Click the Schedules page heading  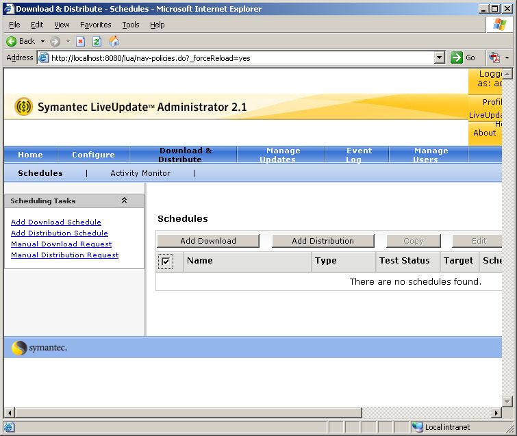pyautogui.click(x=183, y=218)
